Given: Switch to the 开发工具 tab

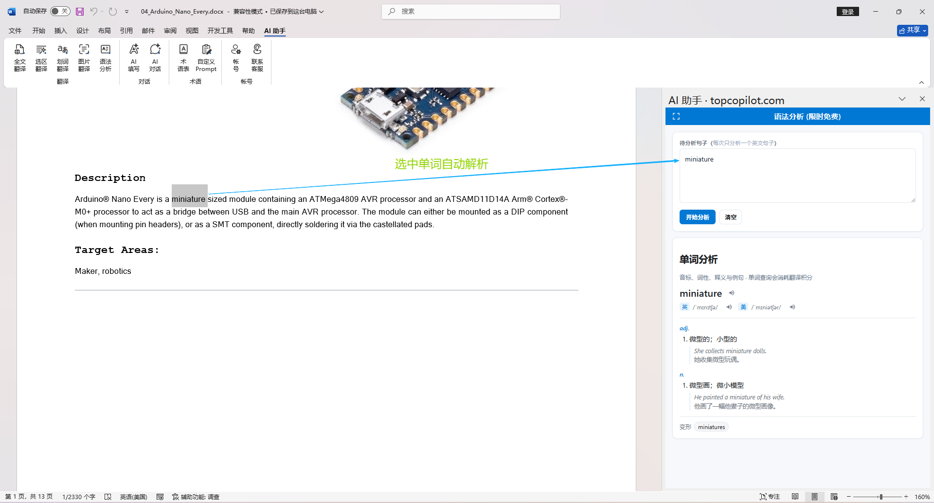Looking at the screenshot, I should [220, 31].
